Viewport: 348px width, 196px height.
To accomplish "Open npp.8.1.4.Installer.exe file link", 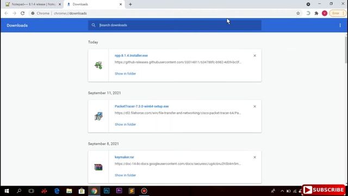I will pos(131,56).
